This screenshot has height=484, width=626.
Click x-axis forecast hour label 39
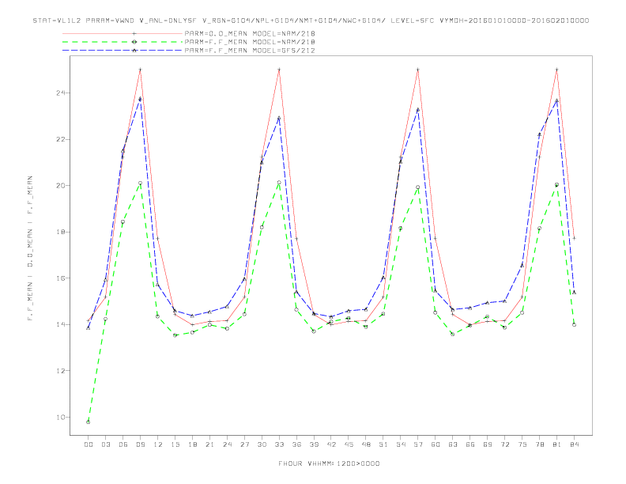314,444
